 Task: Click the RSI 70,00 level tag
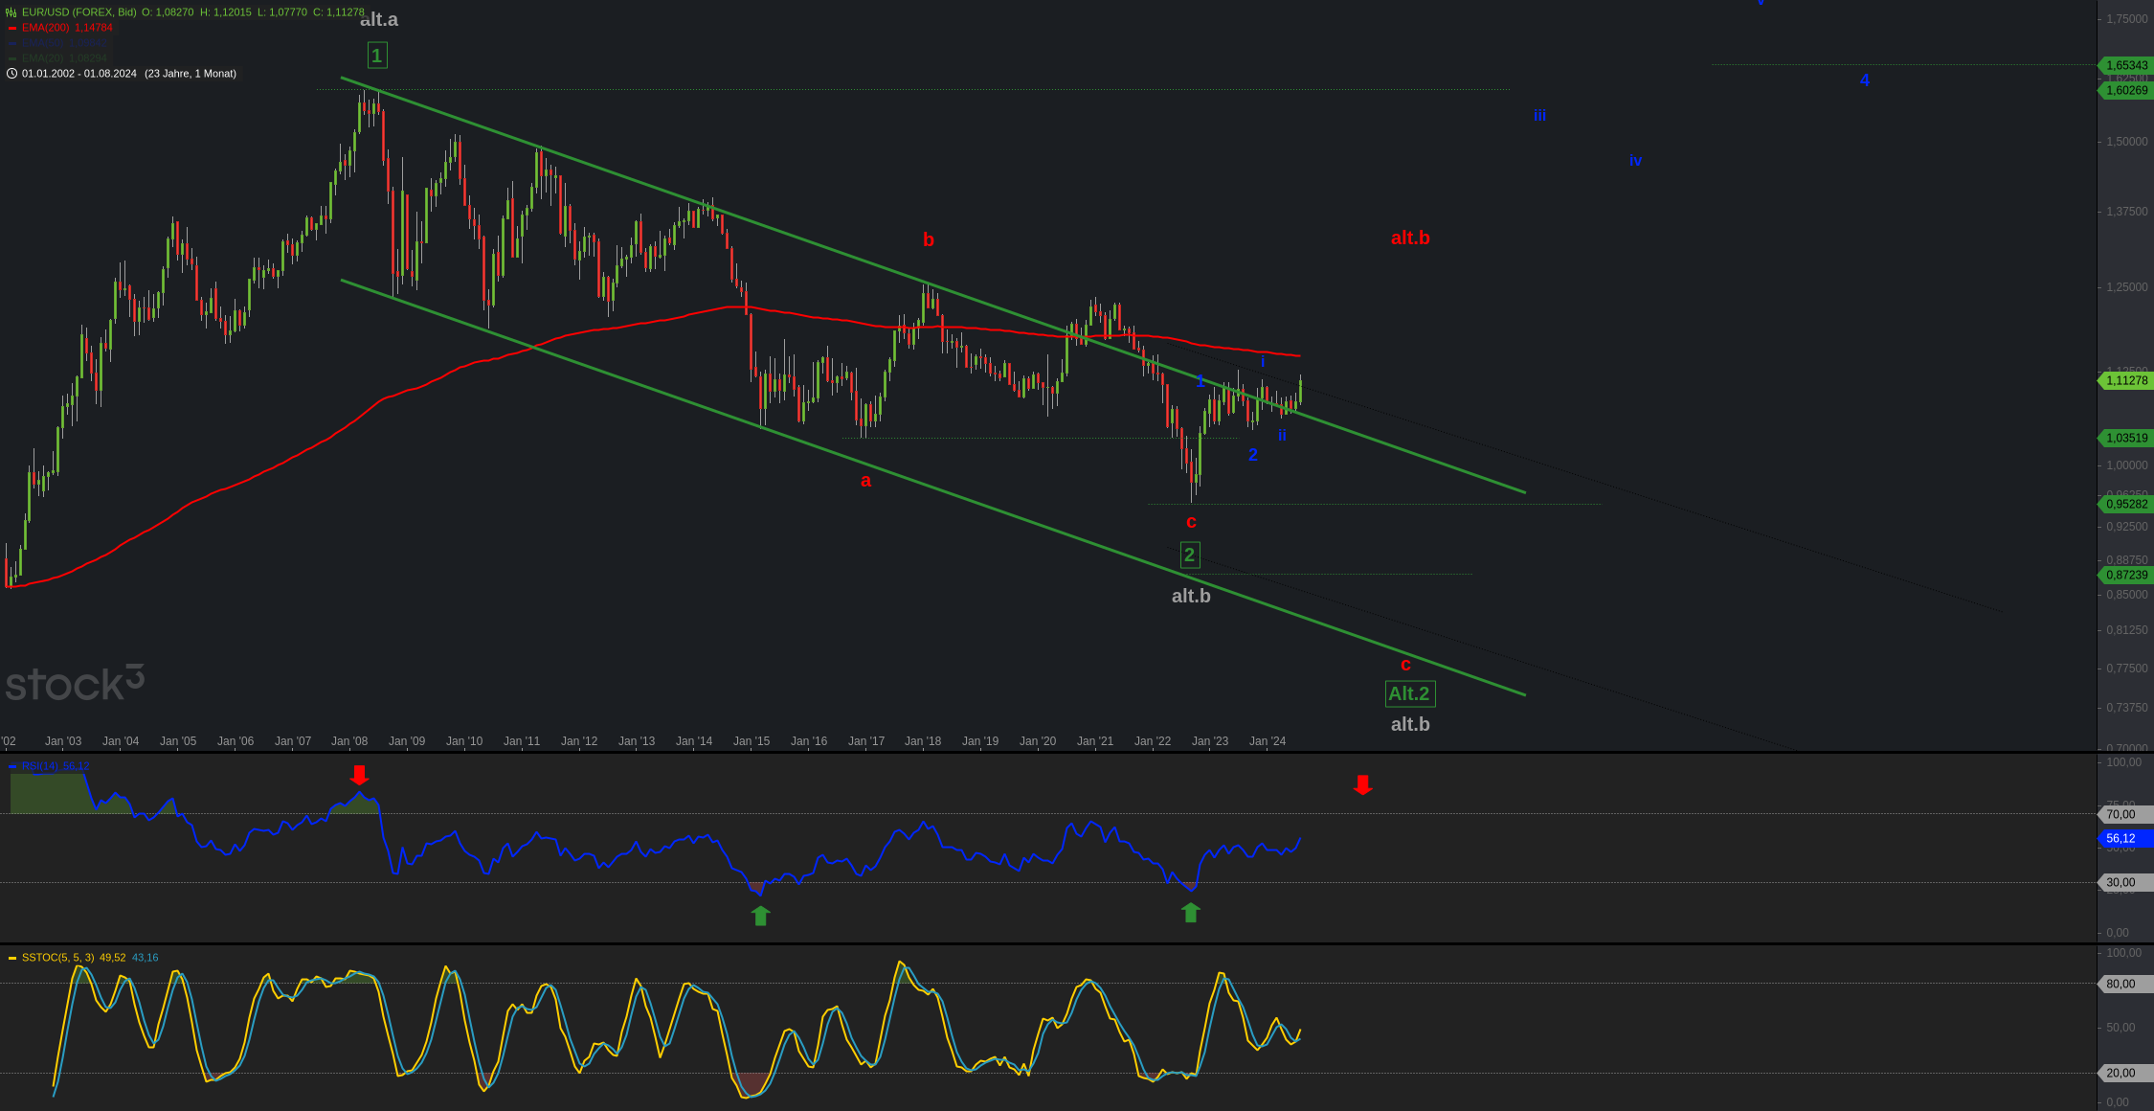(x=2125, y=814)
